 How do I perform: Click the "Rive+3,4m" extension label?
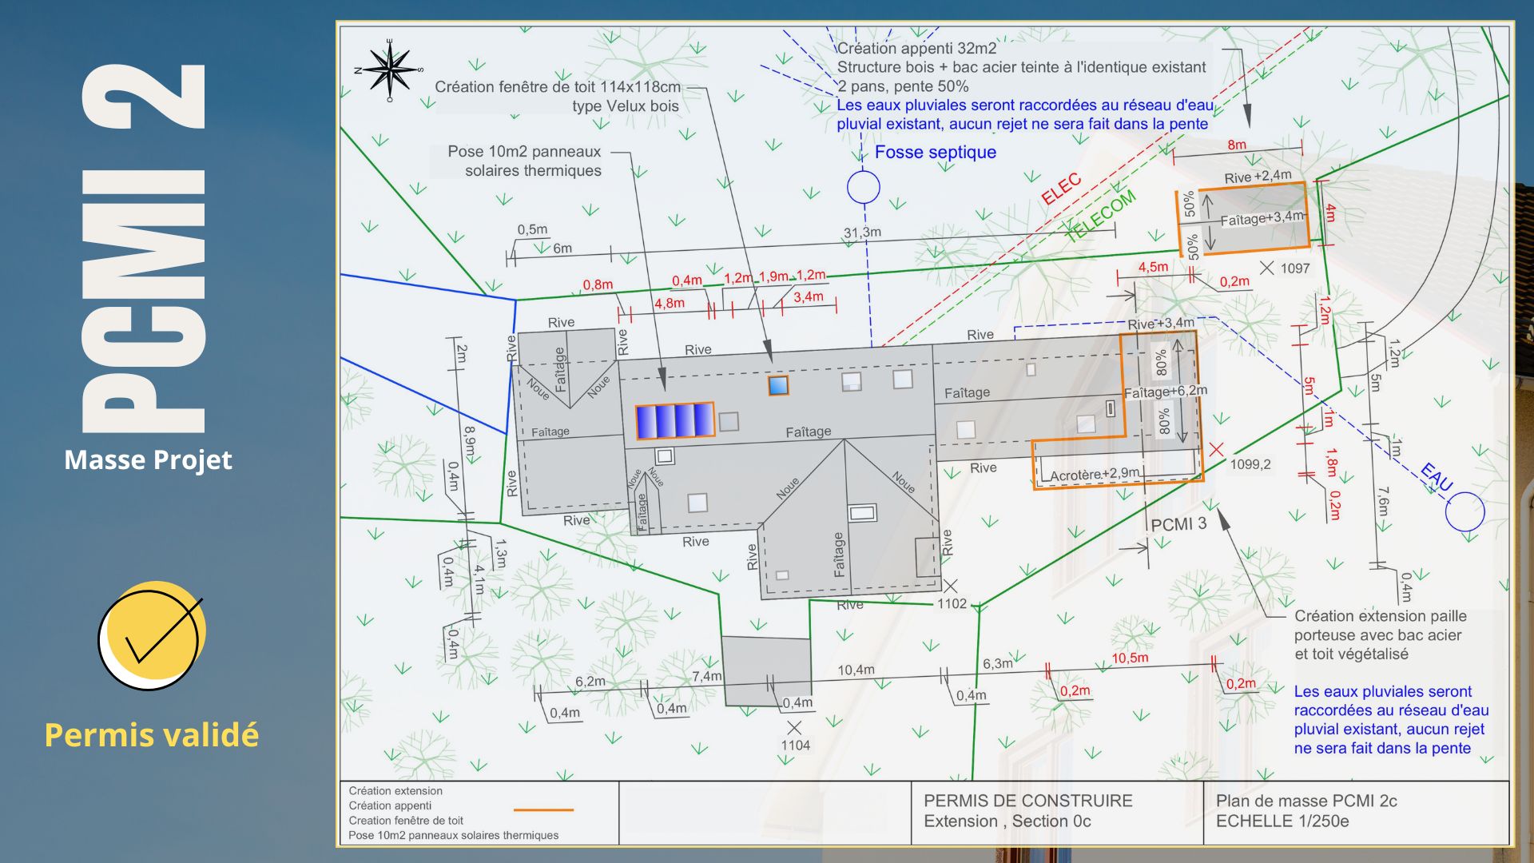[1161, 324]
